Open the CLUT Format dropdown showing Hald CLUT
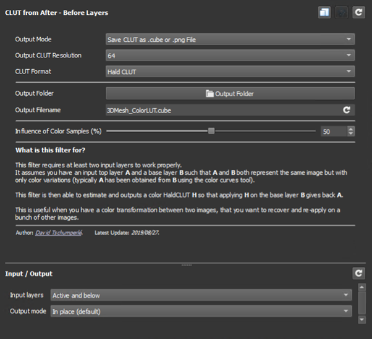The width and height of the screenshot is (372, 339). [x=230, y=72]
